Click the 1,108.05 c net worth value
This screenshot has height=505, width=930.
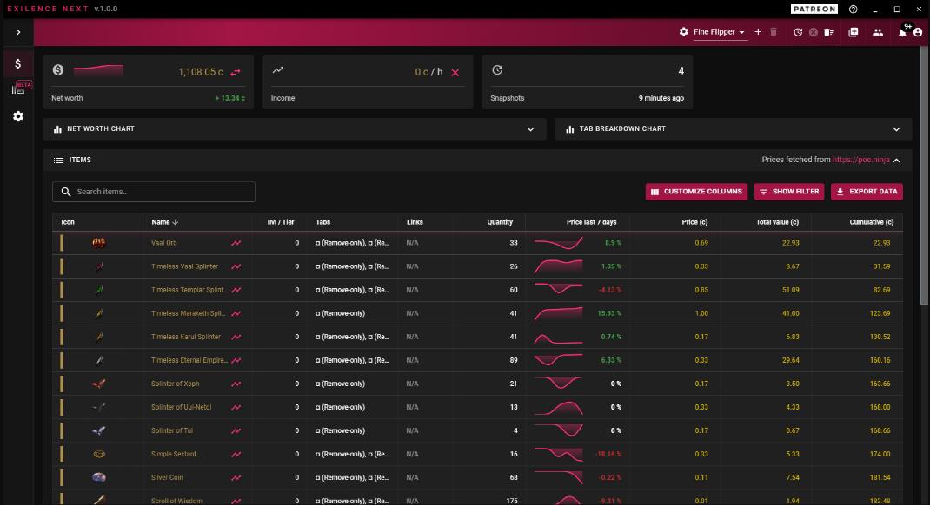tap(201, 72)
